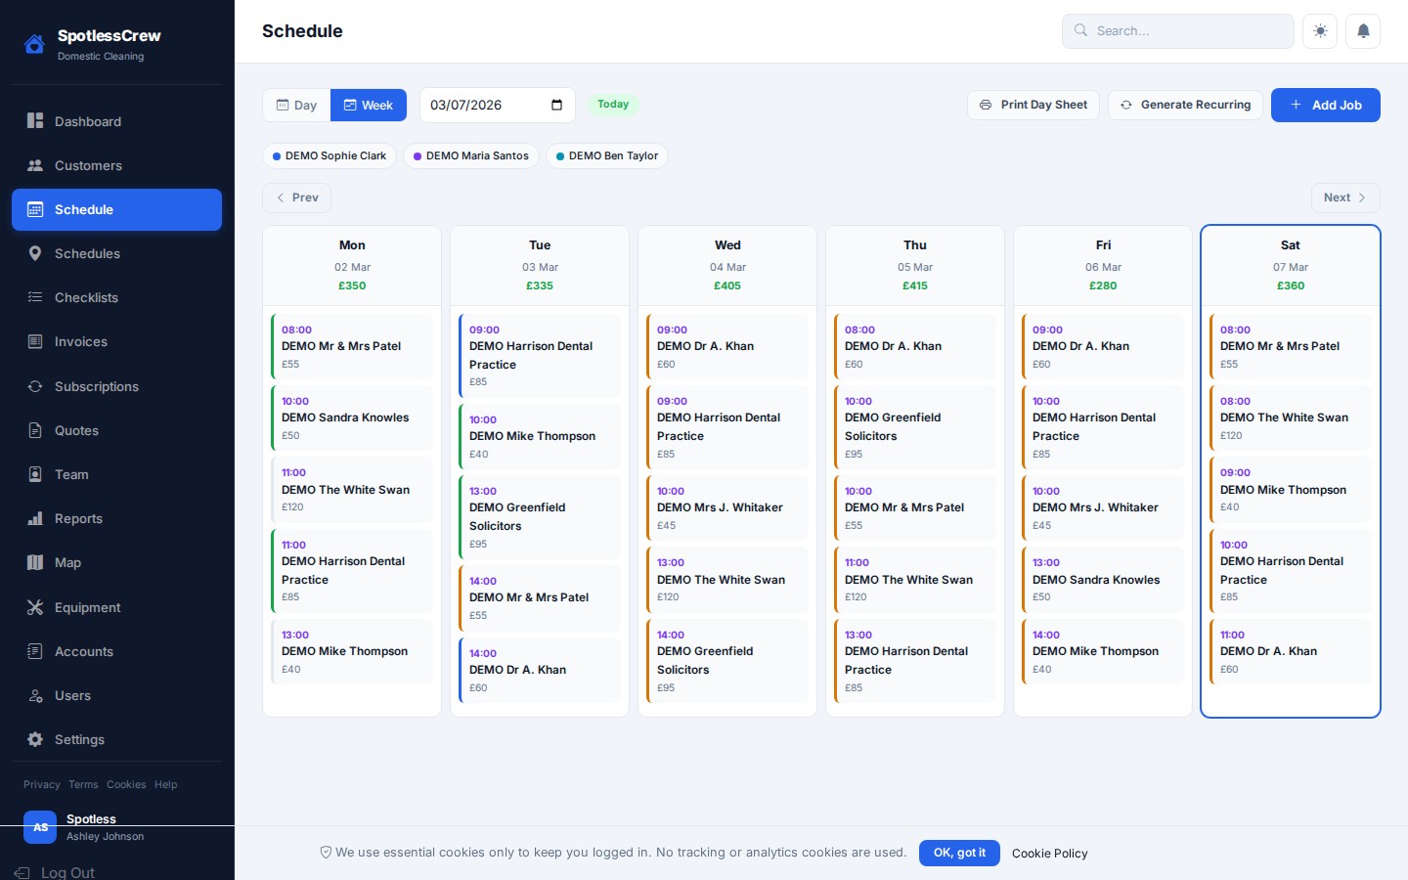The image size is (1408, 880).
Task: Toggle the DEMO Sophie Clark staff filter
Action: (330, 155)
